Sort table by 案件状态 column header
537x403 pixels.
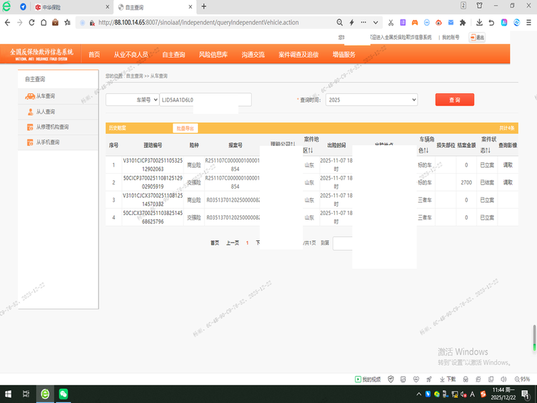click(x=488, y=144)
